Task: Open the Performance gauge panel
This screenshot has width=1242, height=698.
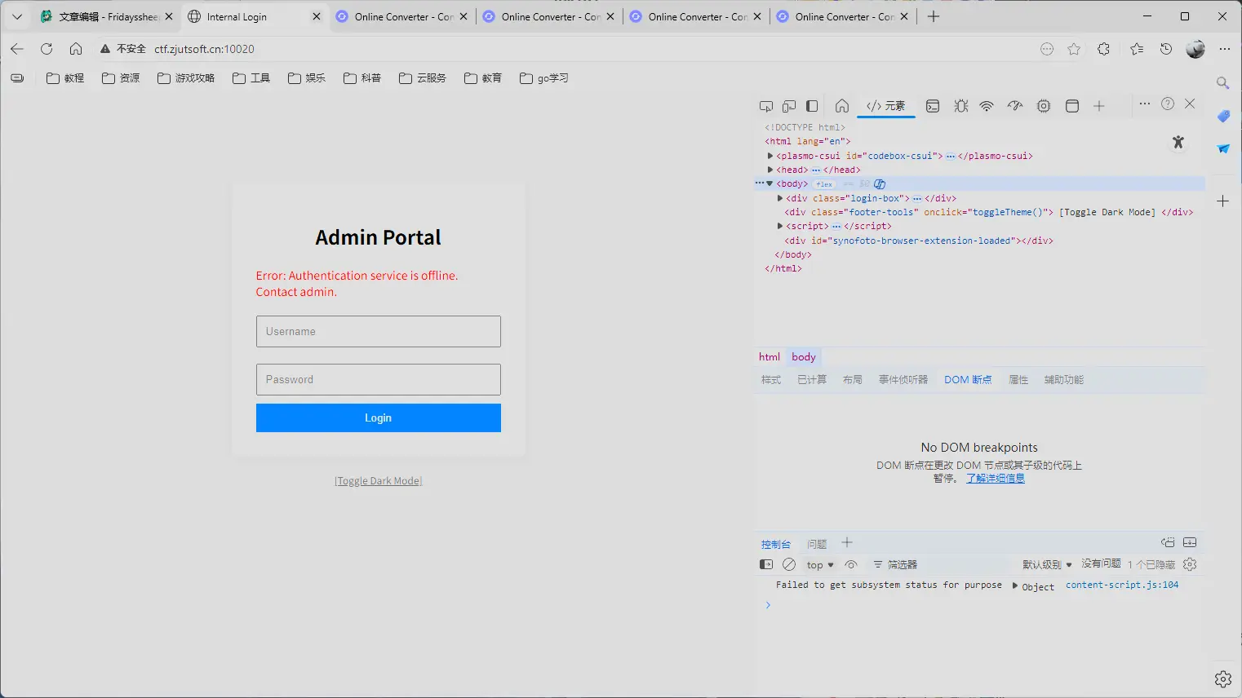Action: tap(1015, 105)
